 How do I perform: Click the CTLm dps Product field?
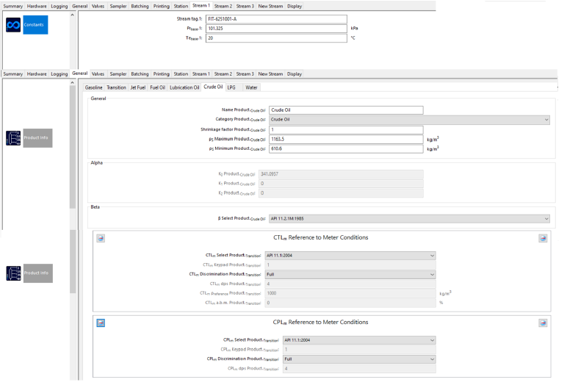pyautogui.click(x=350, y=284)
